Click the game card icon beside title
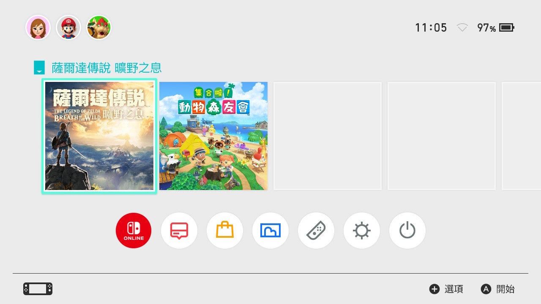The height and width of the screenshot is (304, 541). click(39, 68)
